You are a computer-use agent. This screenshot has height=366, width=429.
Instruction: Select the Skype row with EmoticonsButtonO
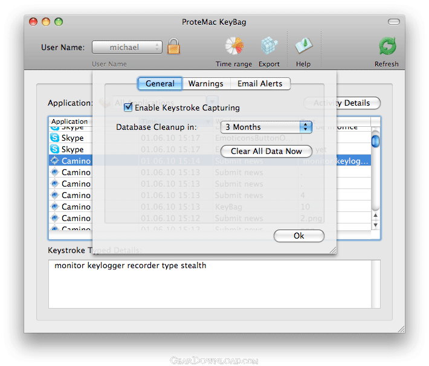(x=210, y=138)
